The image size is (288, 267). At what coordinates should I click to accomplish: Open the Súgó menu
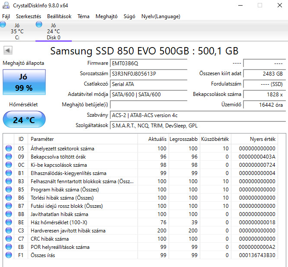click(129, 16)
